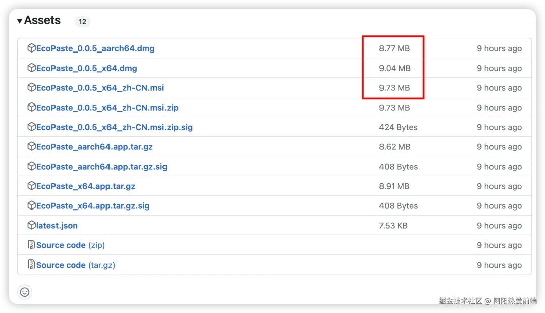
Task: Collapse the Assets section triangle
Action: pos(20,21)
